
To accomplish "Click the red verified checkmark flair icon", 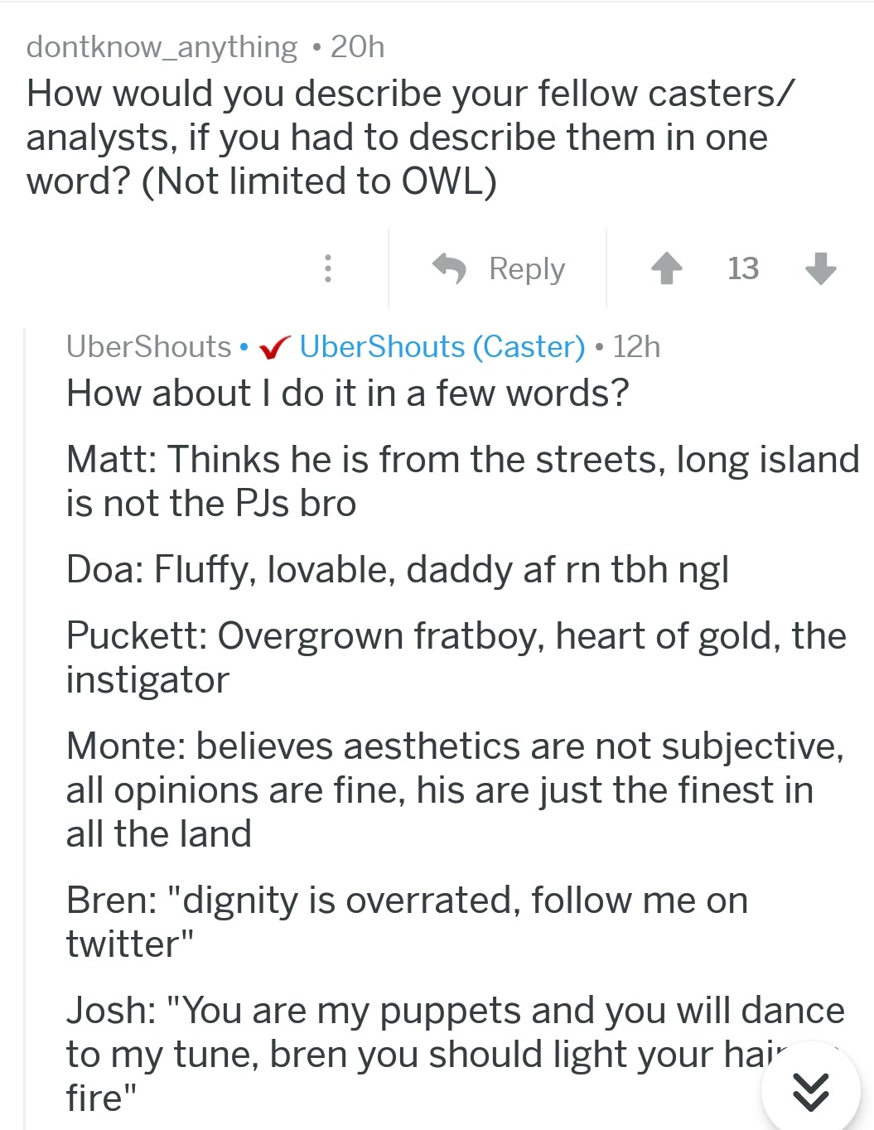I will pyautogui.click(x=274, y=348).
